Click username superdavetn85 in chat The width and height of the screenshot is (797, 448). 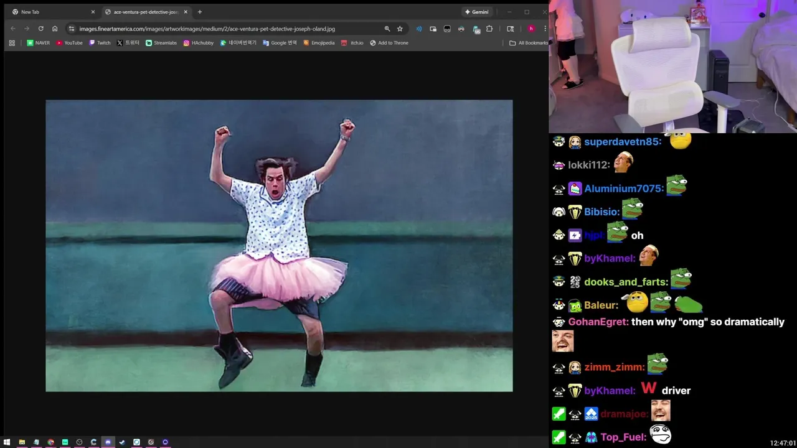click(623, 142)
